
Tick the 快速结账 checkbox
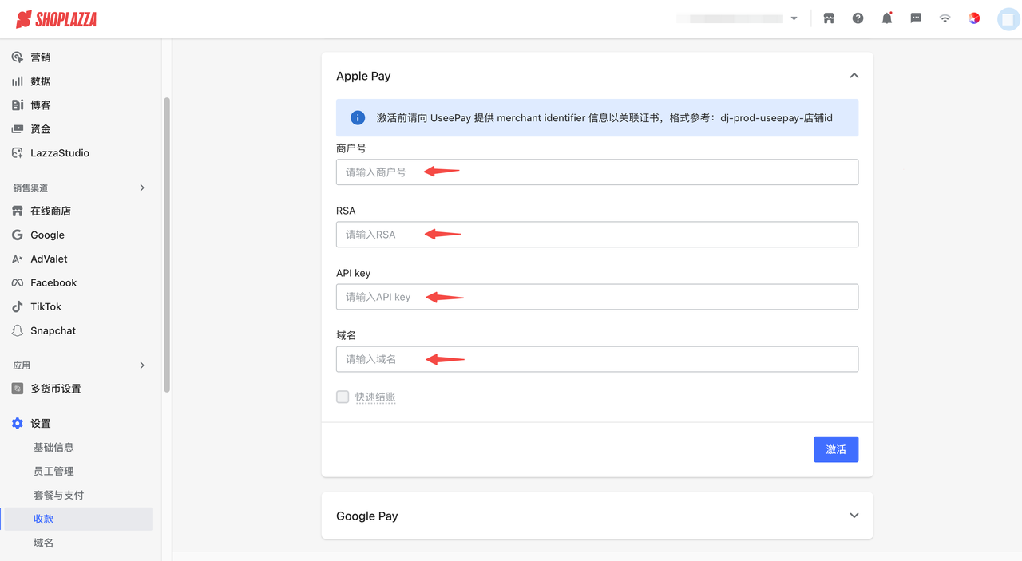(x=343, y=397)
